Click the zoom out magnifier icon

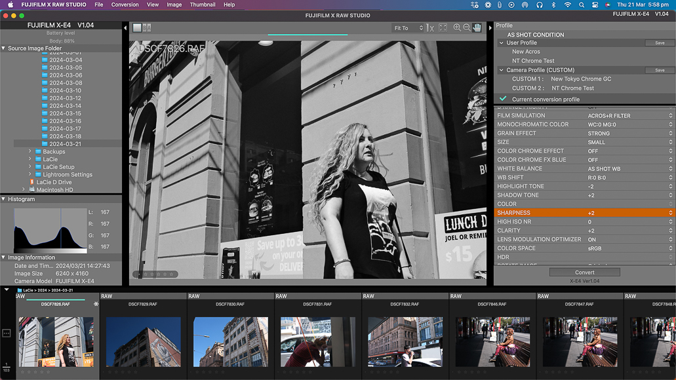467,28
